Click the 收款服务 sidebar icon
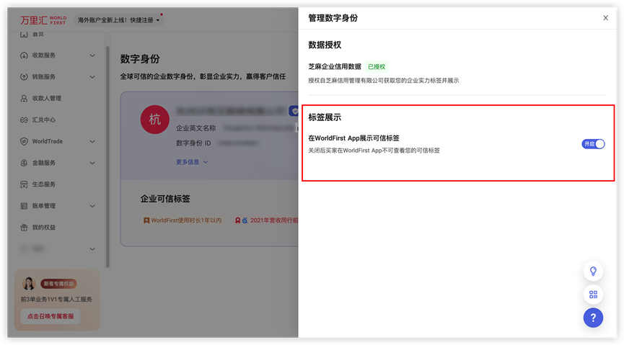Image resolution: width=624 pixels, height=345 pixels. [x=24, y=55]
